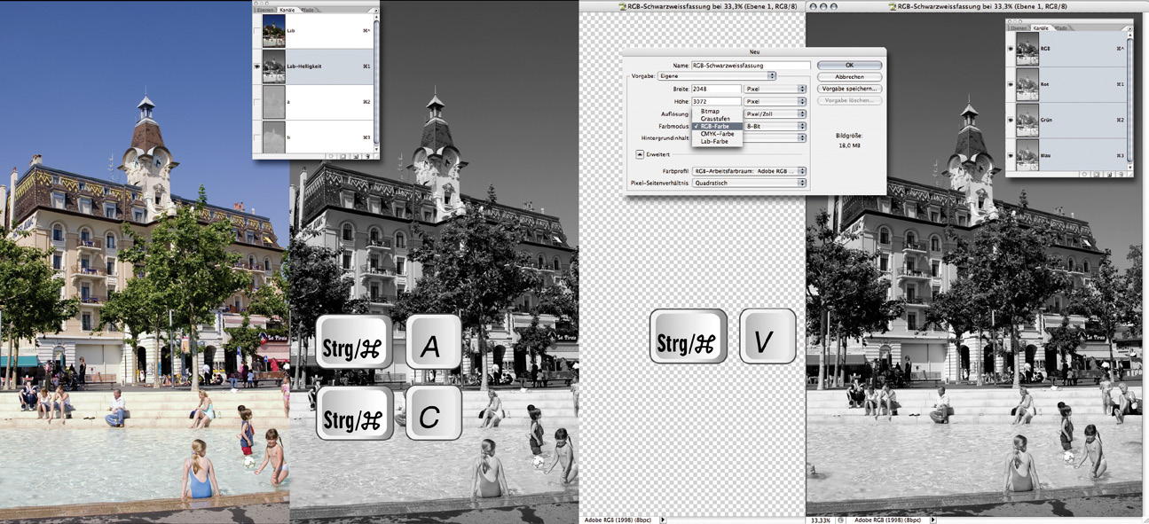This screenshot has height=524, width=1149.
Task: Hide the Rot channel eye icon
Action: (x=1011, y=84)
